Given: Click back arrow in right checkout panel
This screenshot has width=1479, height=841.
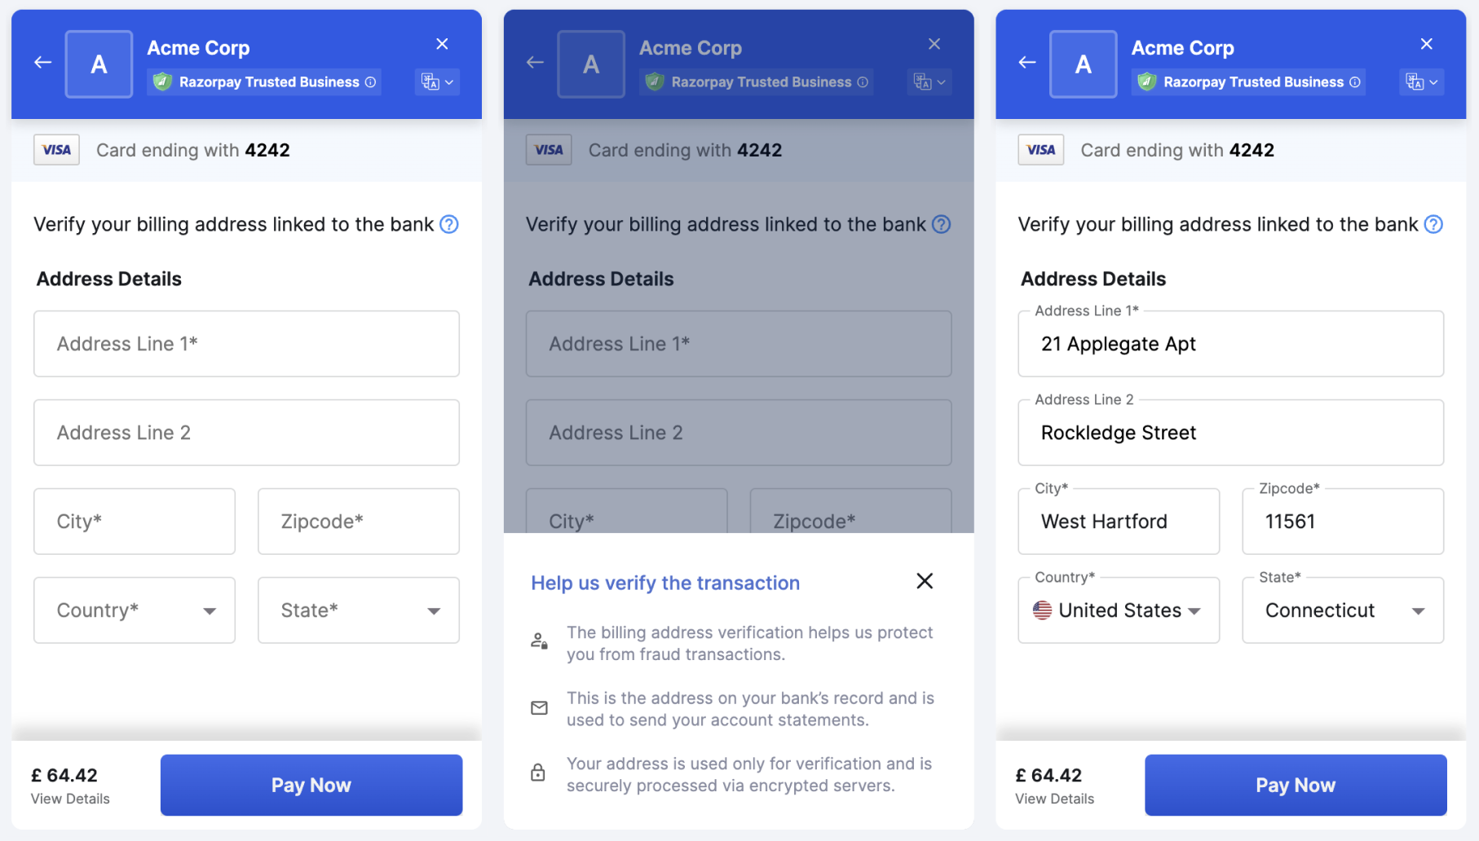Looking at the screenshot, I should click(x=1026, y=62).
